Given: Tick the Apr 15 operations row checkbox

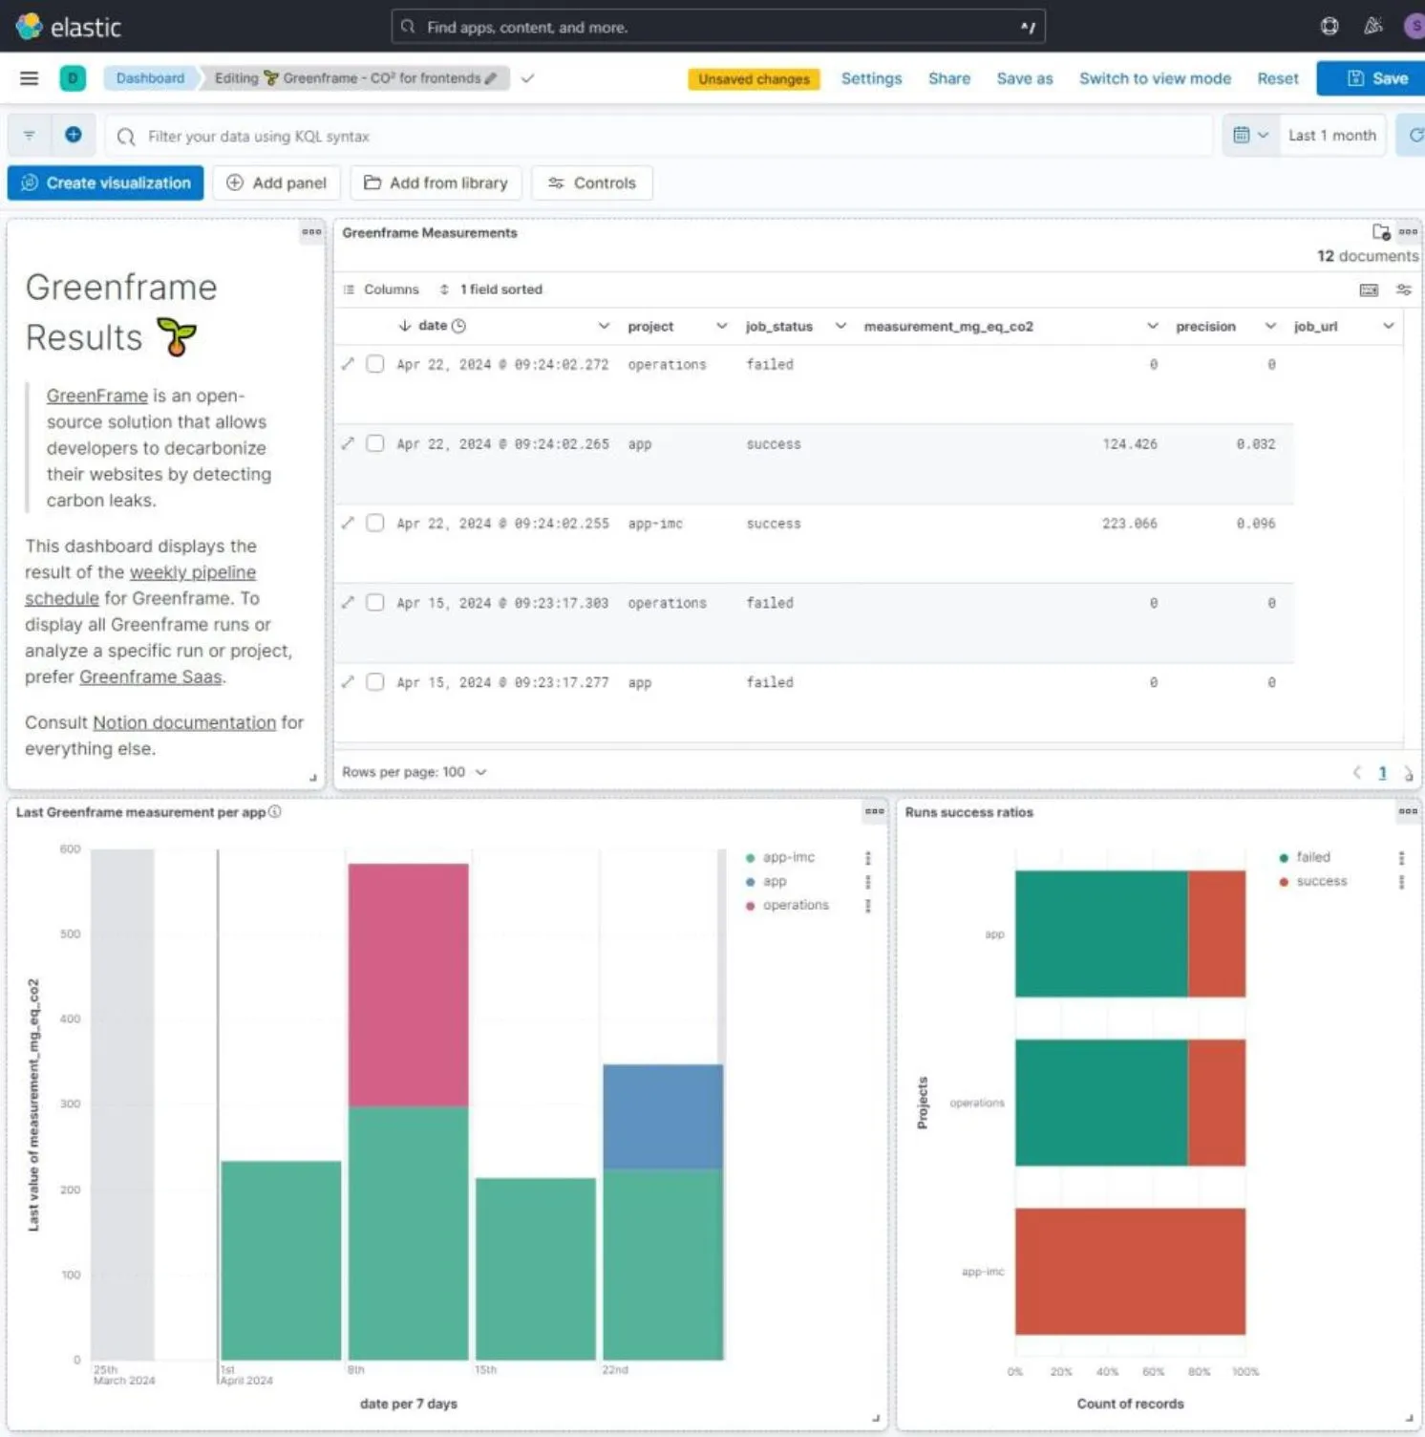Looking at the screenshot, I should click(x=375, y=603).
